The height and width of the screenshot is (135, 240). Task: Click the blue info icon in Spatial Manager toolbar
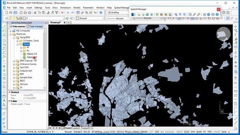pyautogui.click(x=217, y=15)
